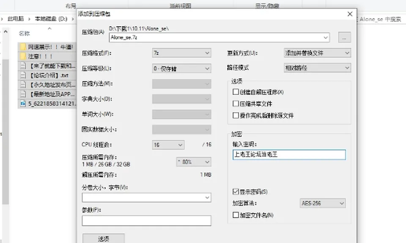Viewport: 406px width, 243px height.
Task: Enable 压缩共享文件 checkbox
Action: [236, 104]
